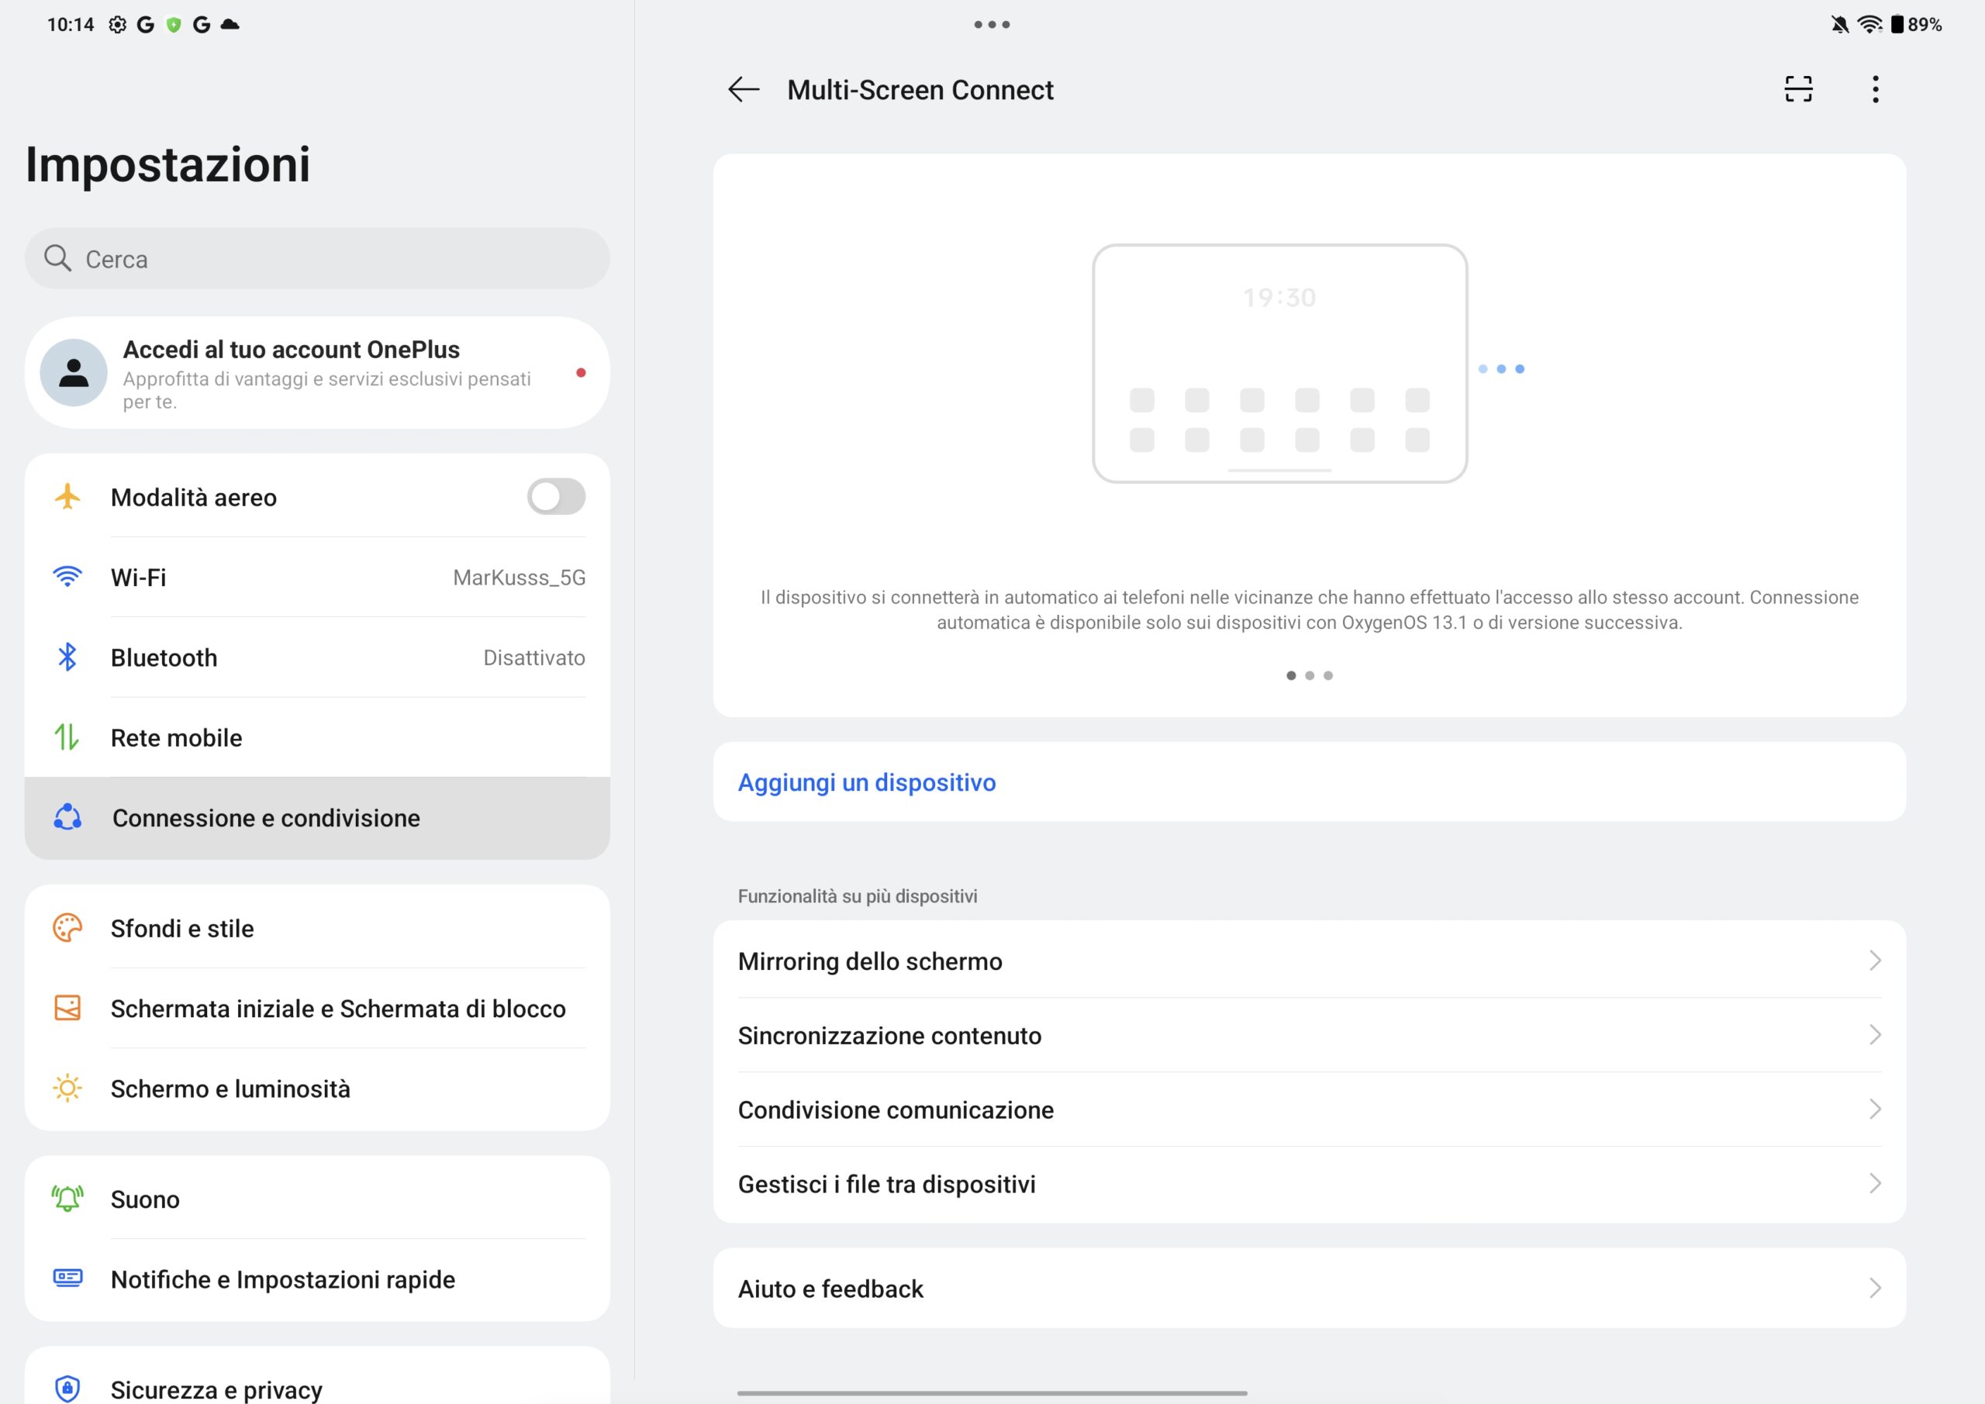This screenshot has height=1404, width=1985.
Task: Select the second carousel page dot
Action: [1310, 675]
